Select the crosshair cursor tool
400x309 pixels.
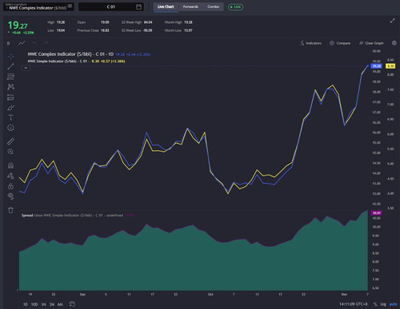coord(10,57)
